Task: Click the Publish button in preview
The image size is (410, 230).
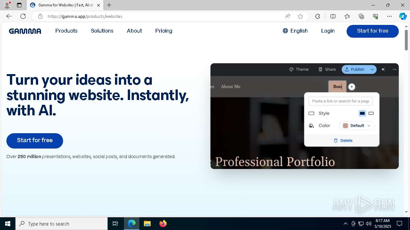Action: coord(354,69)
